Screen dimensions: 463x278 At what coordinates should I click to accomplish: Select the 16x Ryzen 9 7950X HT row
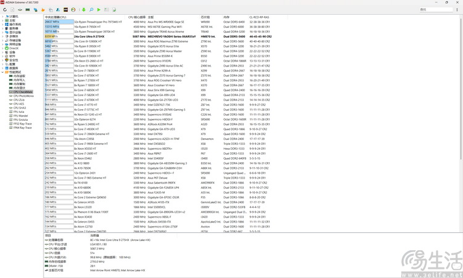(158, 27)
